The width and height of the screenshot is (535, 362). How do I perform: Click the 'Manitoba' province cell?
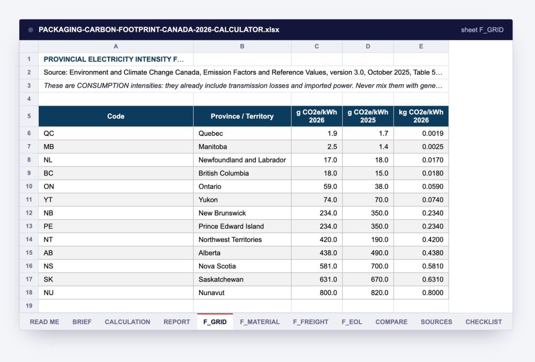[x=242, y=147]
